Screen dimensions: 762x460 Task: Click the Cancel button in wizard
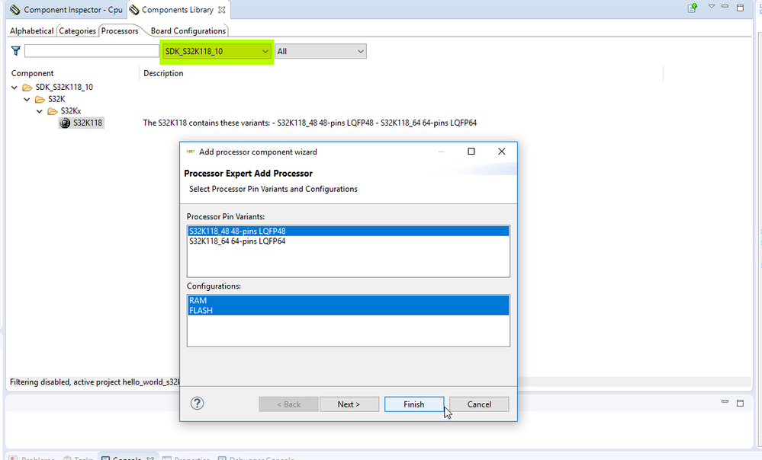479,404
